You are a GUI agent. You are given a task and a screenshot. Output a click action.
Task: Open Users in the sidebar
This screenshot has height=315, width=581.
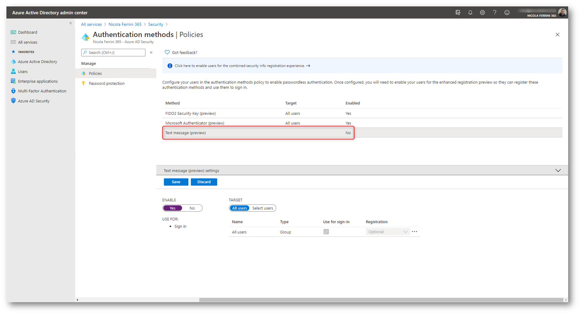pyautogui.click(x=23, y=71)
